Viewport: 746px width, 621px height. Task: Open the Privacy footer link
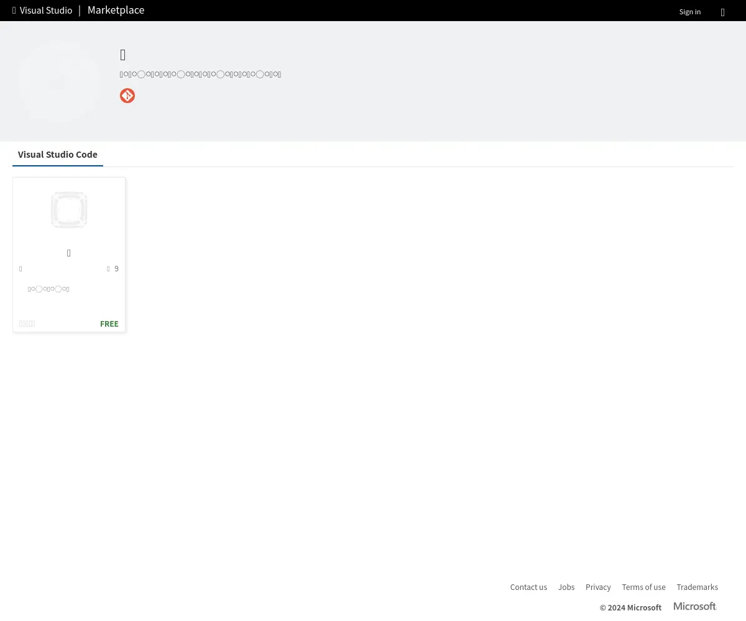(598, 587)
